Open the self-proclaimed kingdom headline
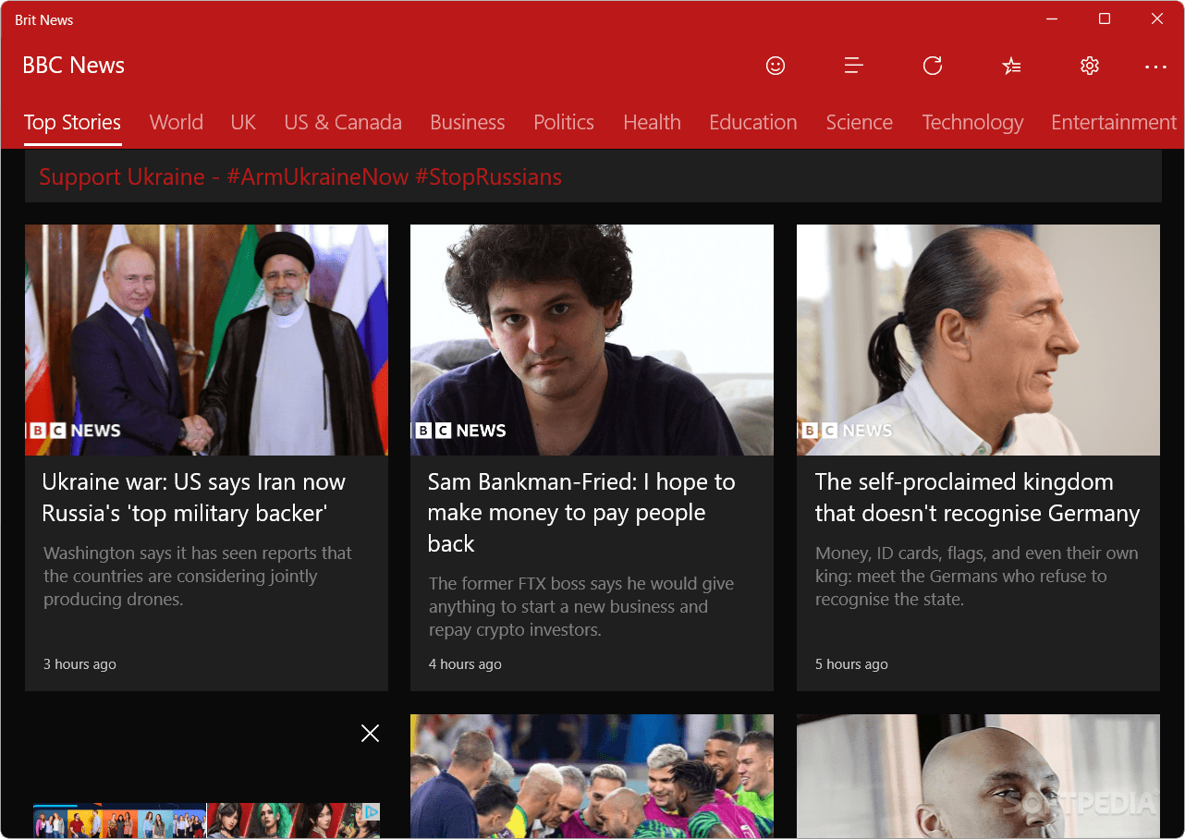Viewport: 1185px width, 839px height. pyautogui.click(x=977, y=497)
